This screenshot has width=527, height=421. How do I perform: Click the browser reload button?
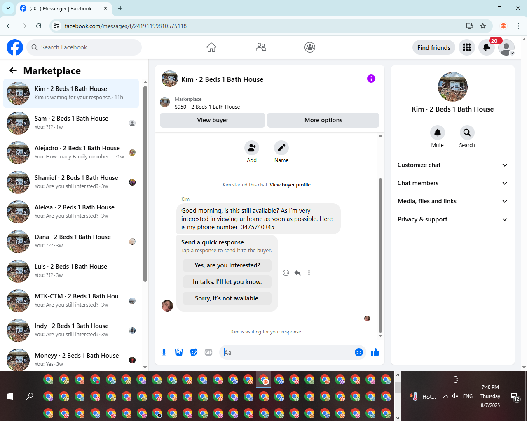pos(39,26)
